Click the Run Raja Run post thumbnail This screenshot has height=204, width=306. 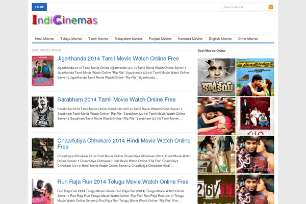click(x=43, y=192)
